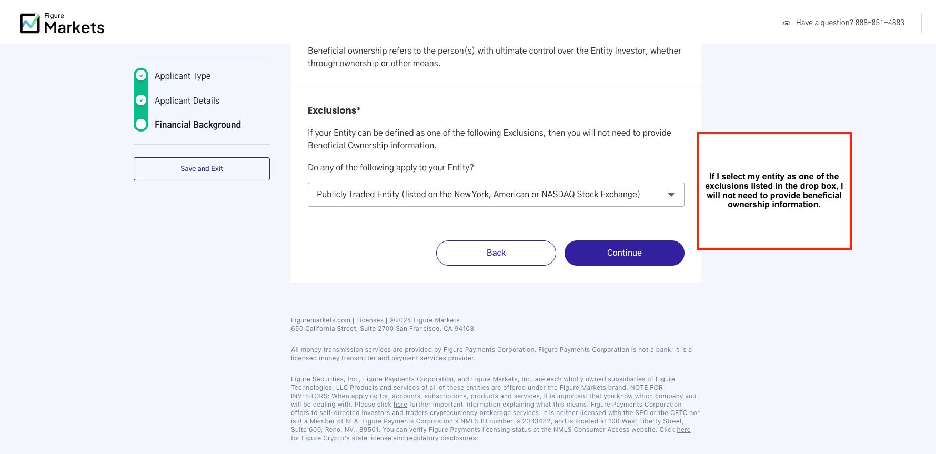Click the 'here' link for state licenses
This screenshot has height=454, width=936.
tap(683, 430)
